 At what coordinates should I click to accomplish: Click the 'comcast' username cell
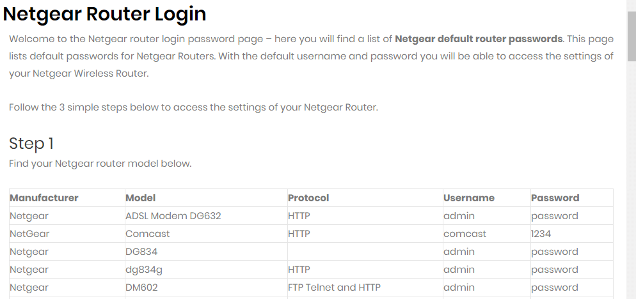pos(465,234)
